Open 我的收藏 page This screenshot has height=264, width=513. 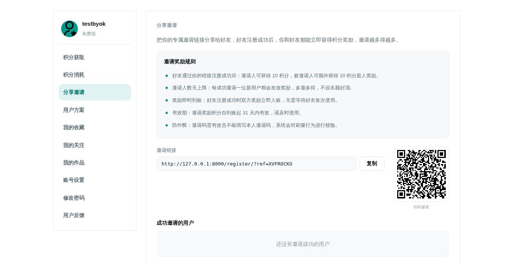click(x=95, y=127)
